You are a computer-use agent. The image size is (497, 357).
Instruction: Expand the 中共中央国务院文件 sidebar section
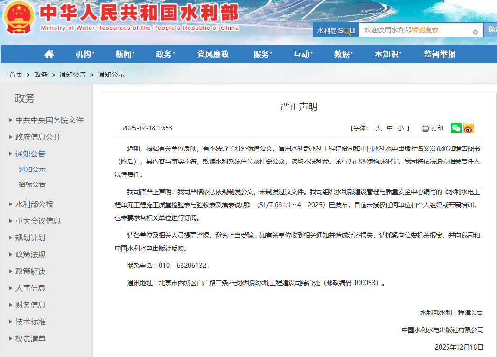coord(49,120)
